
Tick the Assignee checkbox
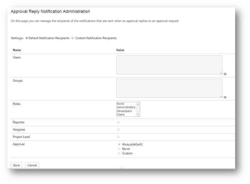pyautogui.click(x=118, y=130)
